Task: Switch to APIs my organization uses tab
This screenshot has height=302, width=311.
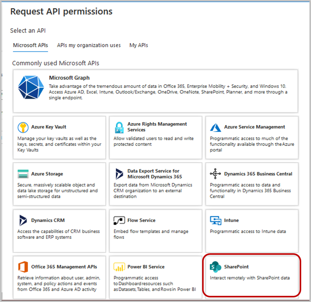Action: click(89, 45)
